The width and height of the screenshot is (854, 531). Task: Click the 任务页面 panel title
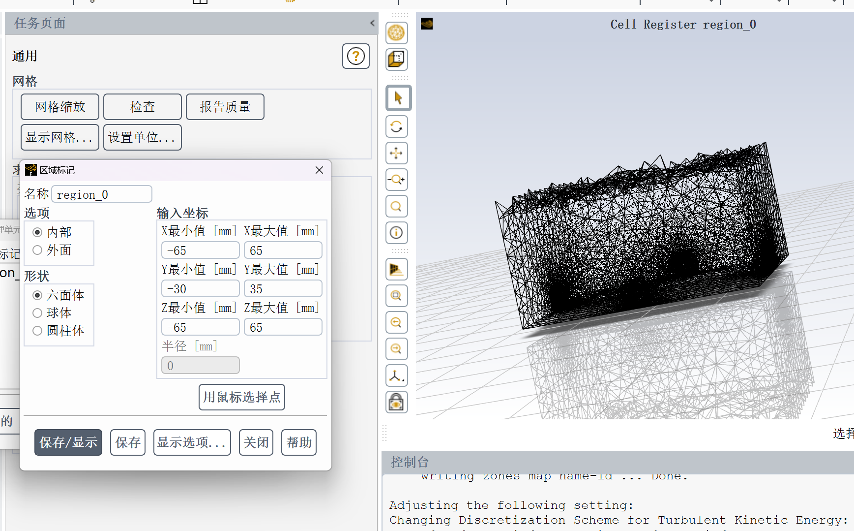[x=40, y=23]
